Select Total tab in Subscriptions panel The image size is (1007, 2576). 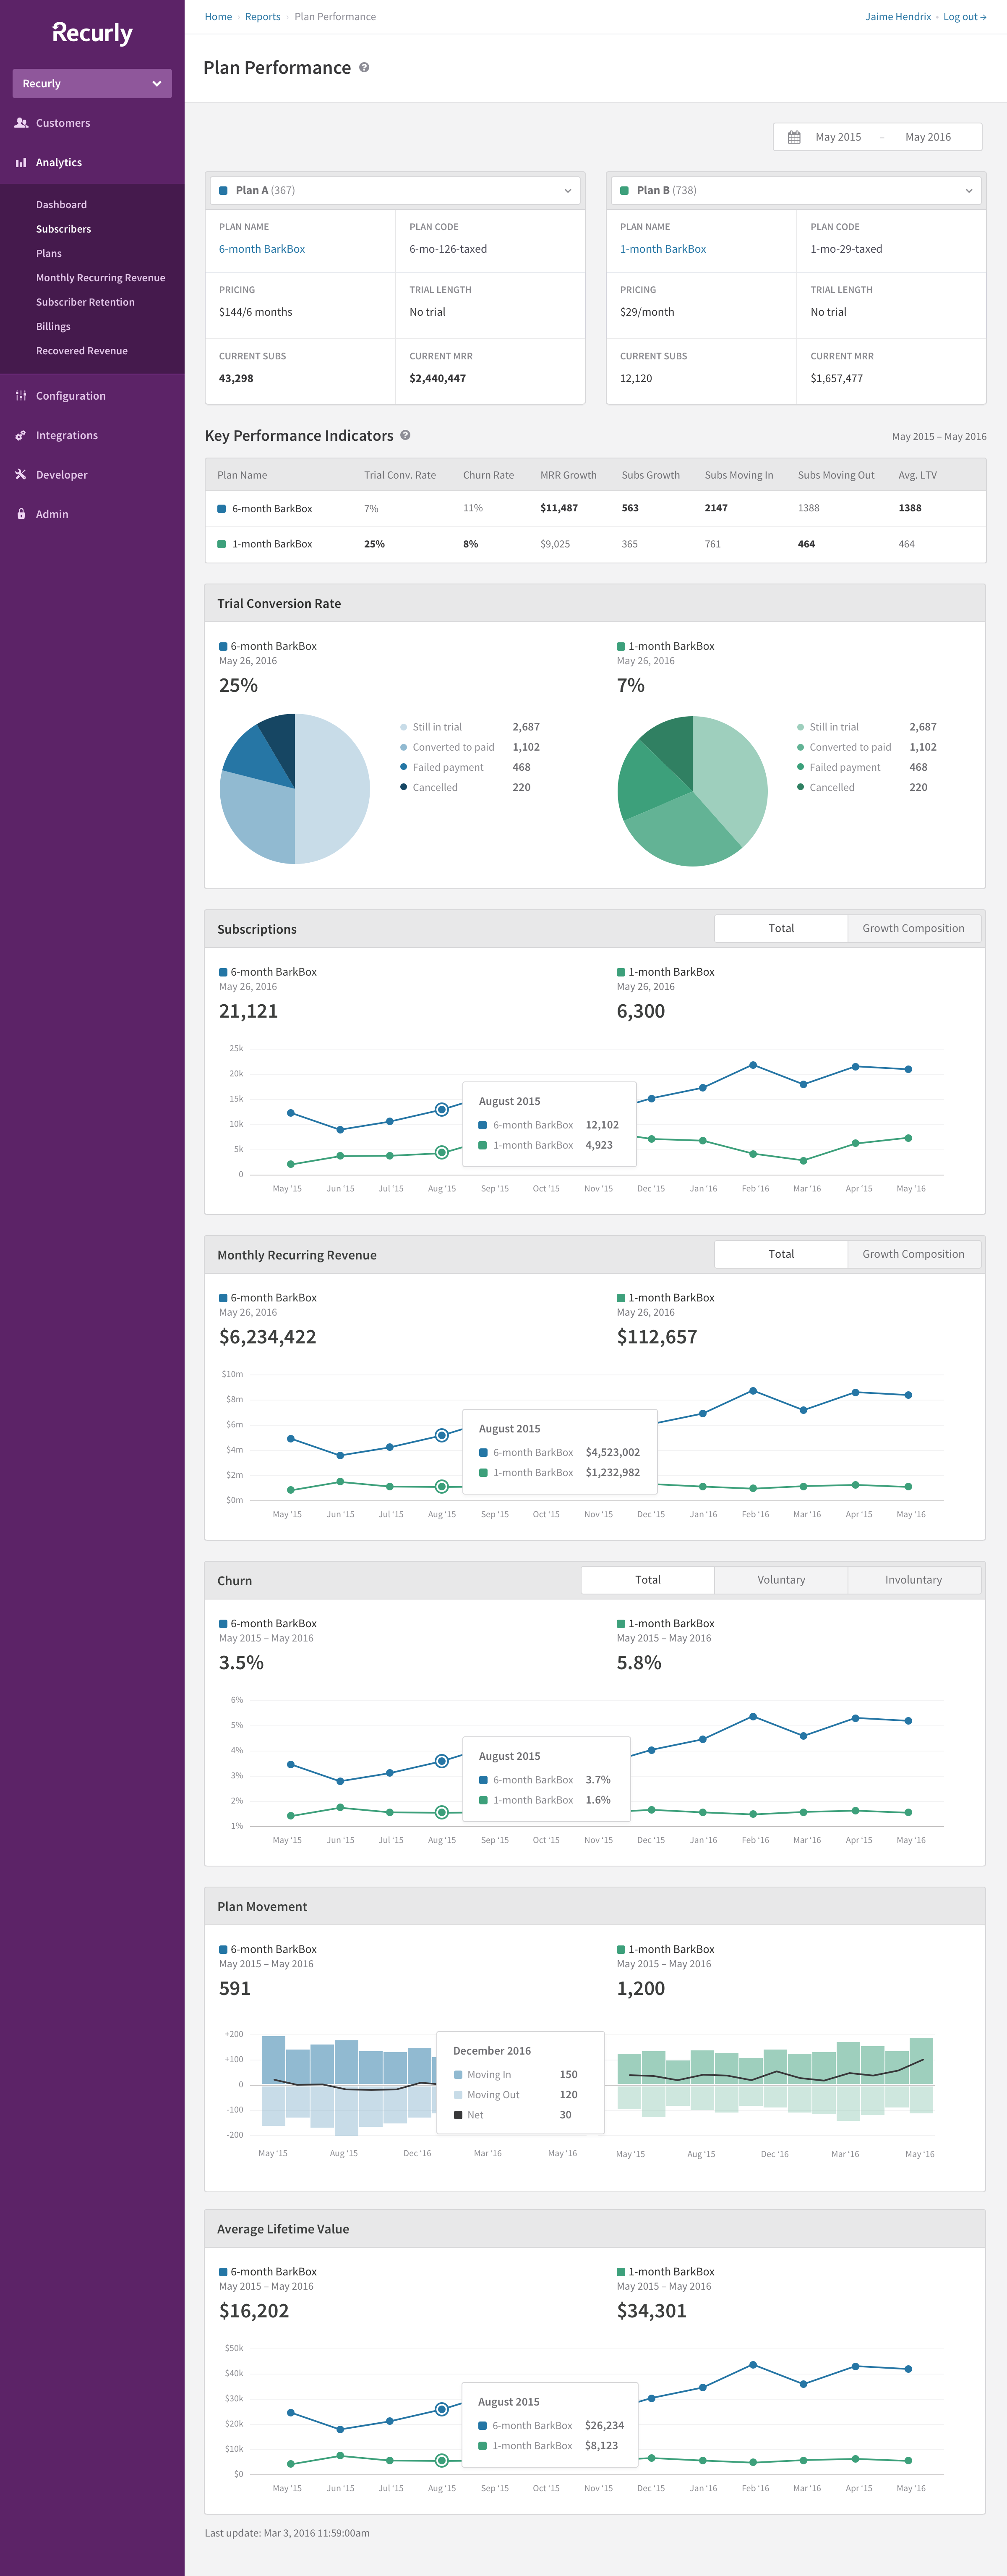click(x=781, y=928)
